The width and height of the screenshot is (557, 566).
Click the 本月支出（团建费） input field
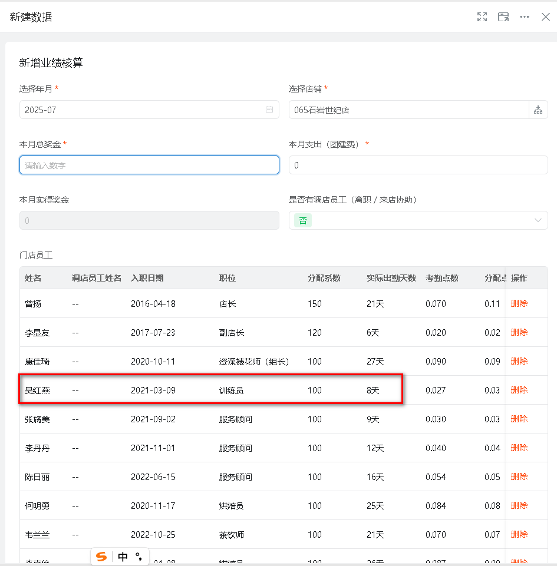click(x=418, y=165)
